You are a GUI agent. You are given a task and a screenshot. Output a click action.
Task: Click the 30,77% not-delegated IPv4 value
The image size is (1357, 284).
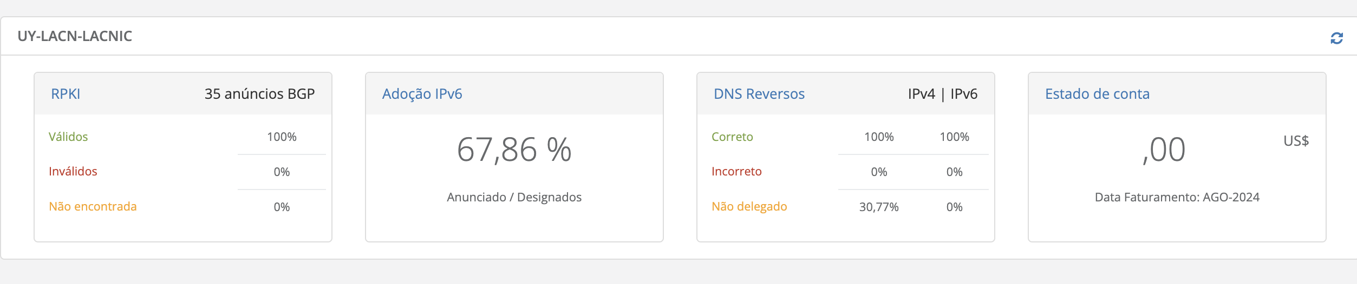(x=878, y=207)
